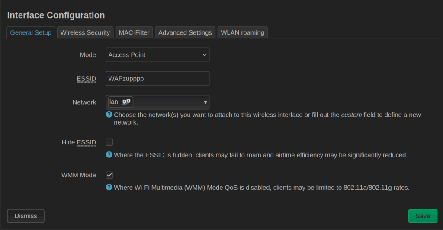Click the help icon beside the Hide ESSID hint

(109, 155)
